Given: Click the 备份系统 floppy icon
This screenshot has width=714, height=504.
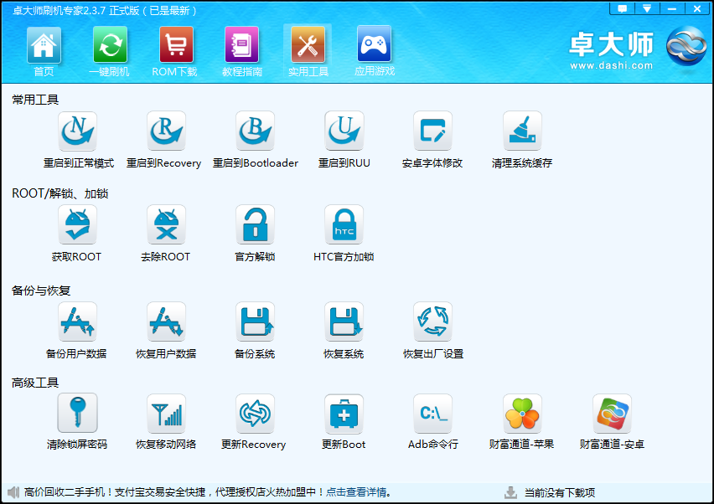Looking at the screenshot, I should coord(255,321).
